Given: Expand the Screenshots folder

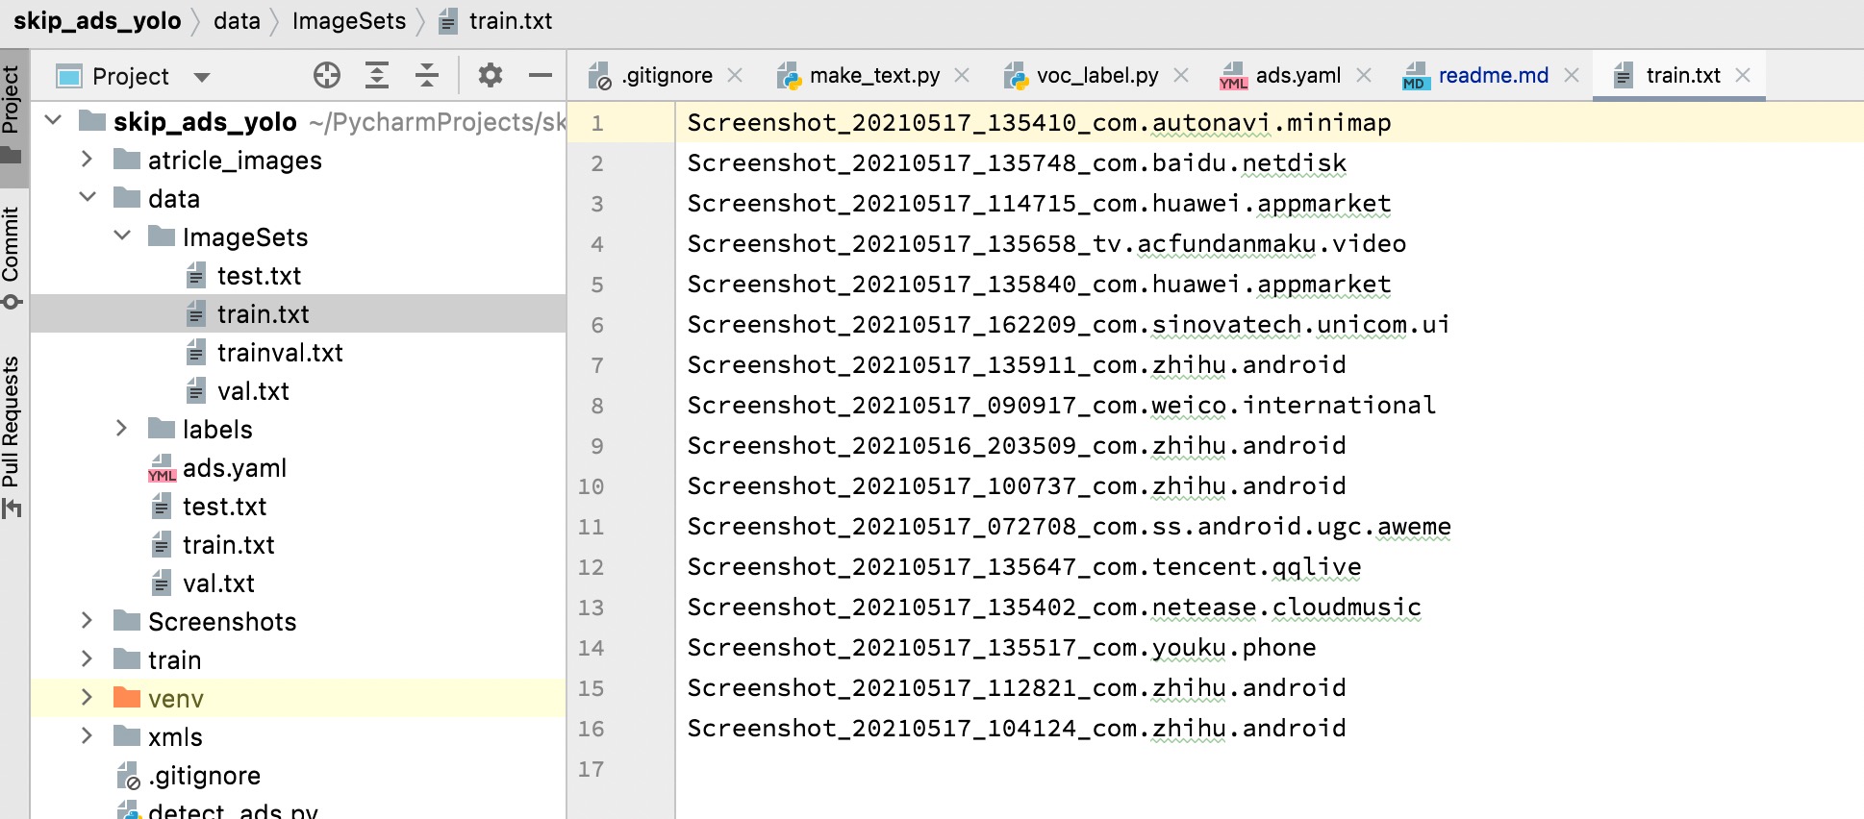Looking at the screenshot, I should tap(87, 620).
